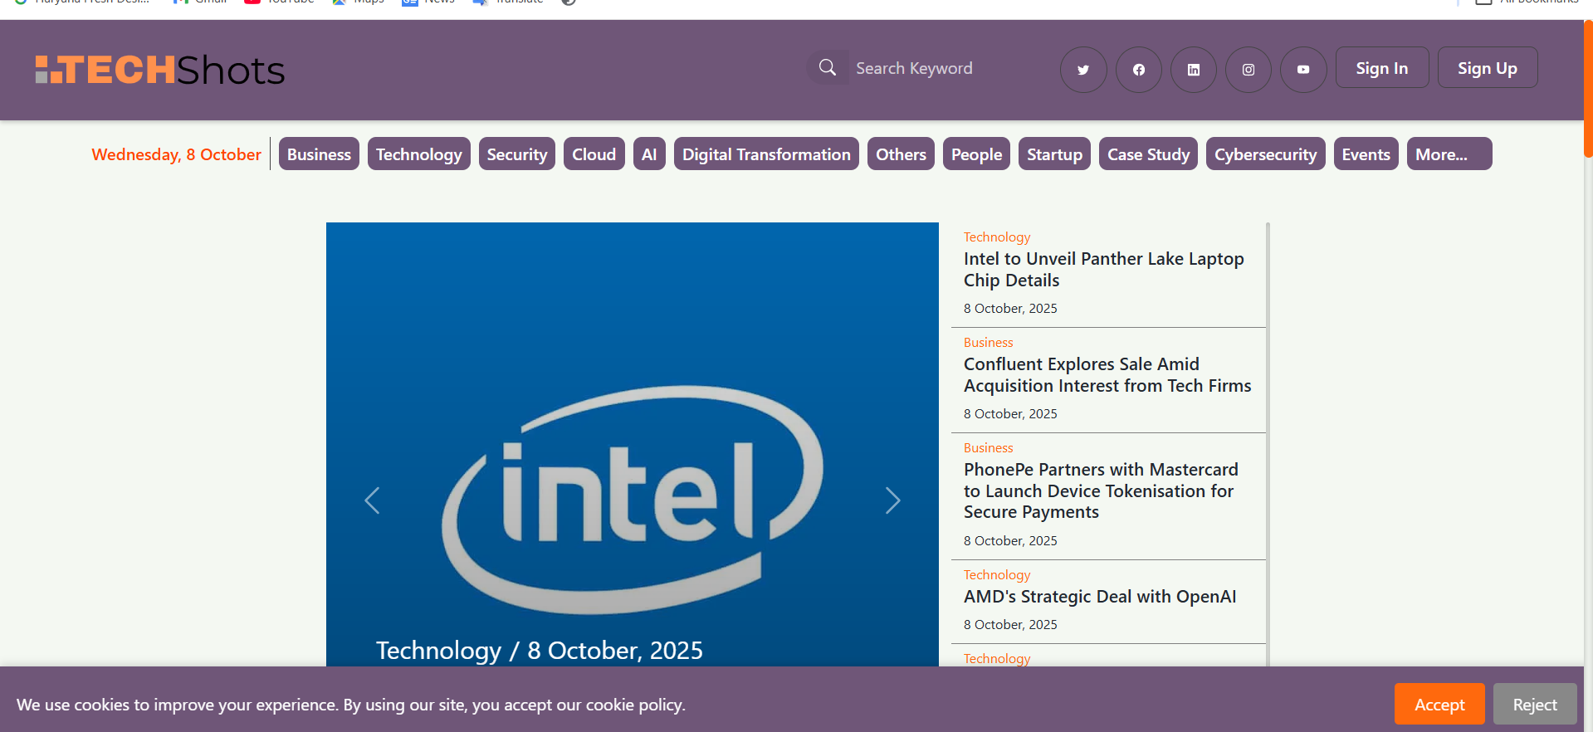Click 8 October, 2025 date under AMD headline
The height and width of the screenshot is (732, 1593).
1010,625
